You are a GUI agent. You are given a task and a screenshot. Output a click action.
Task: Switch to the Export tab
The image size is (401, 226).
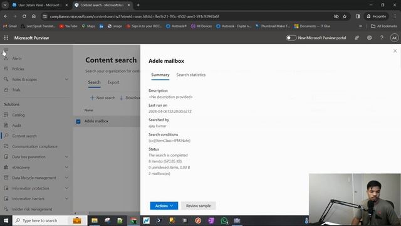click(113, 82)
